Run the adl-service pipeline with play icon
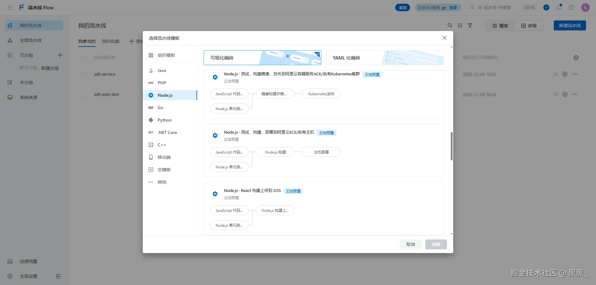 [565, 74]
